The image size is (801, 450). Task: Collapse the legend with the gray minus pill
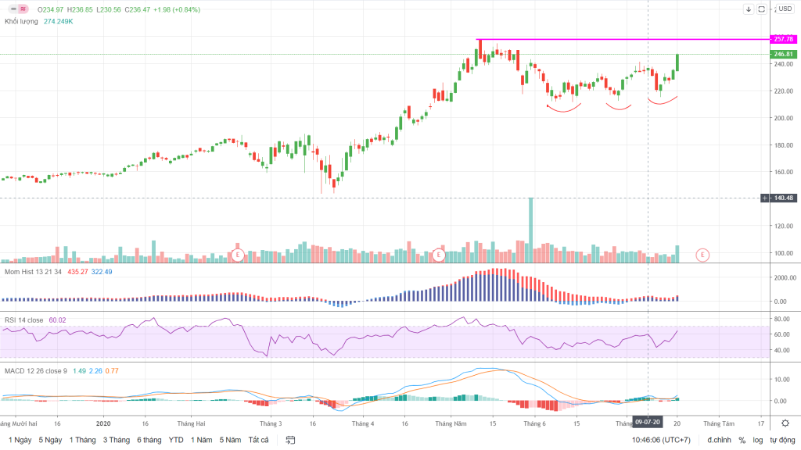pos(12,9)
